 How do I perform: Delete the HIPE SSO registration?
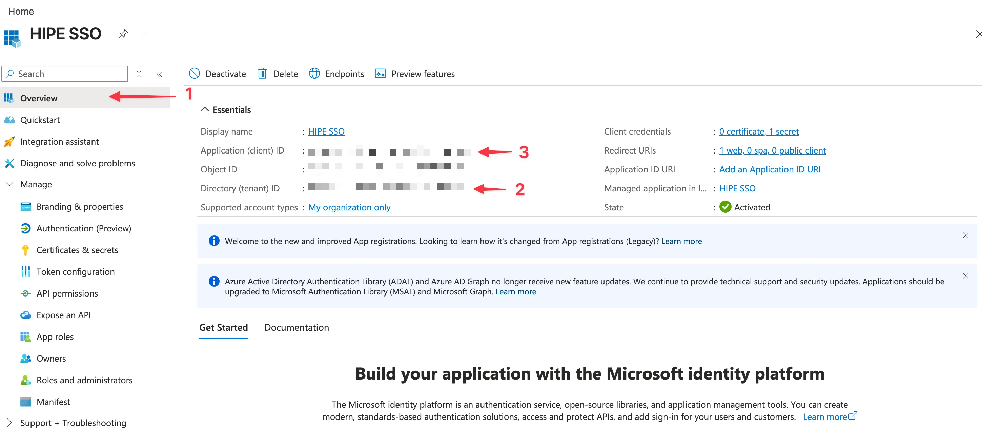278,74
